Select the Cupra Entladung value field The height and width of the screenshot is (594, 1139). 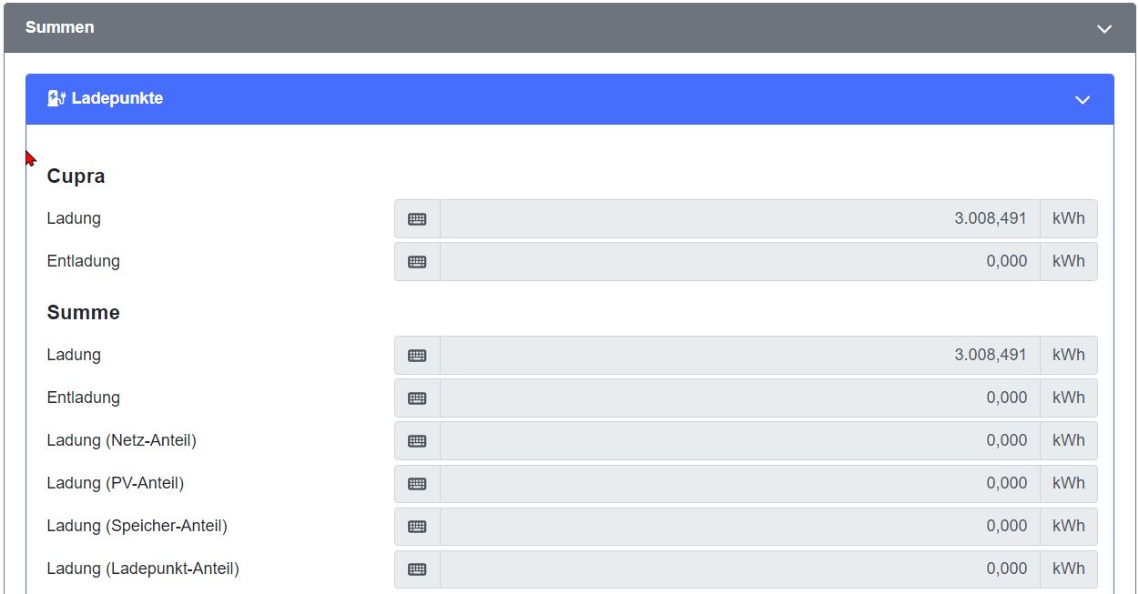(x=740, y=262)
